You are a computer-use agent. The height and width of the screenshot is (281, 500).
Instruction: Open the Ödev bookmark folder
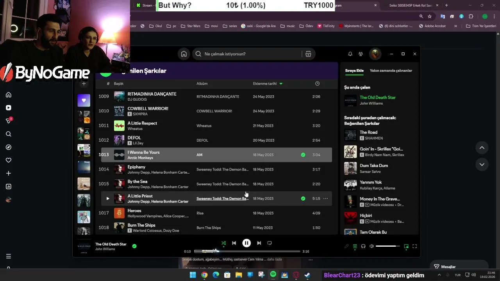click(x=306, y=26)
